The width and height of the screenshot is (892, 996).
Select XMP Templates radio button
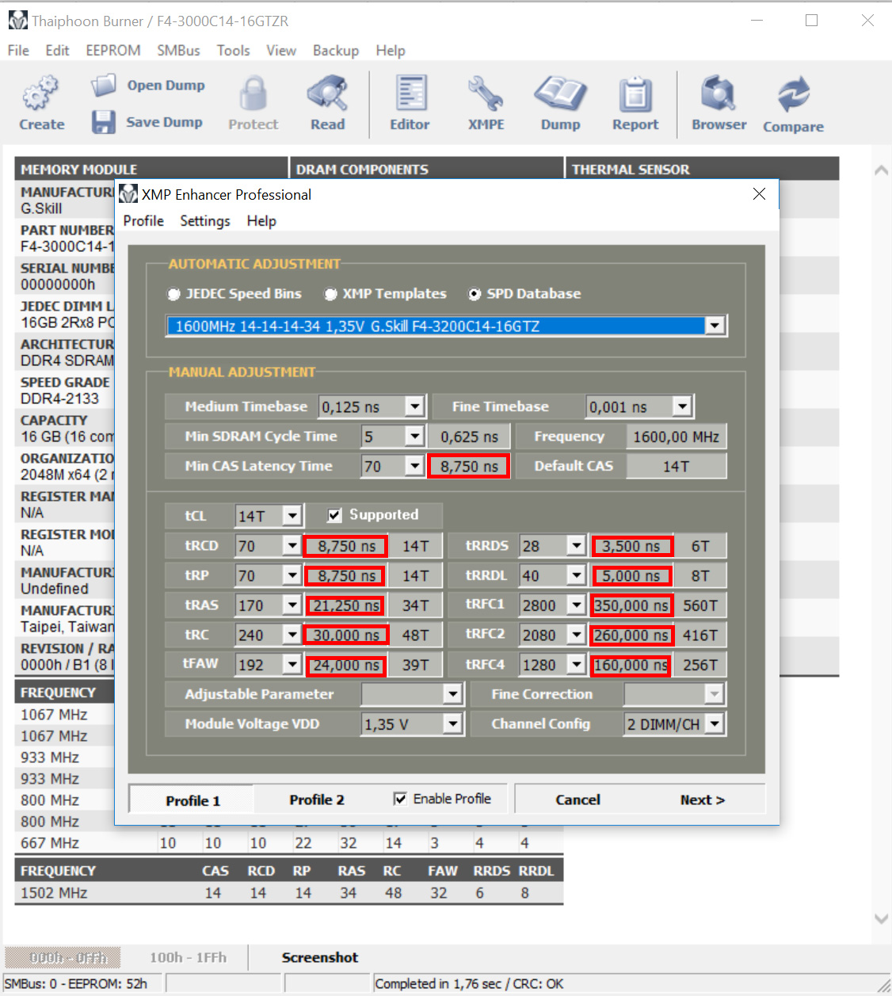pos(330,294)
